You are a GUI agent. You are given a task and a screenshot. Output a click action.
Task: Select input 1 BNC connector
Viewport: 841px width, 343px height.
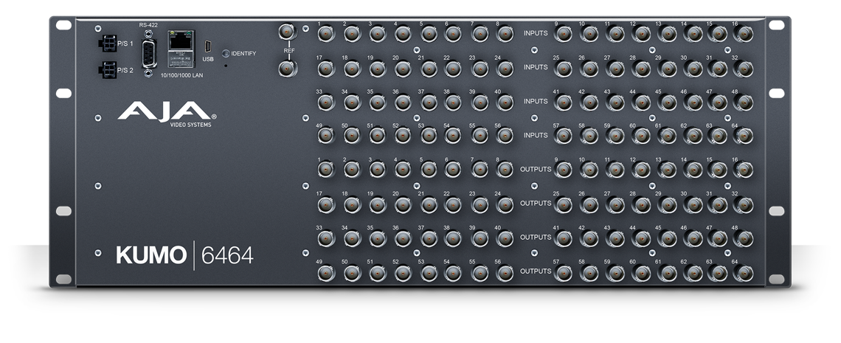pos(325,35)
